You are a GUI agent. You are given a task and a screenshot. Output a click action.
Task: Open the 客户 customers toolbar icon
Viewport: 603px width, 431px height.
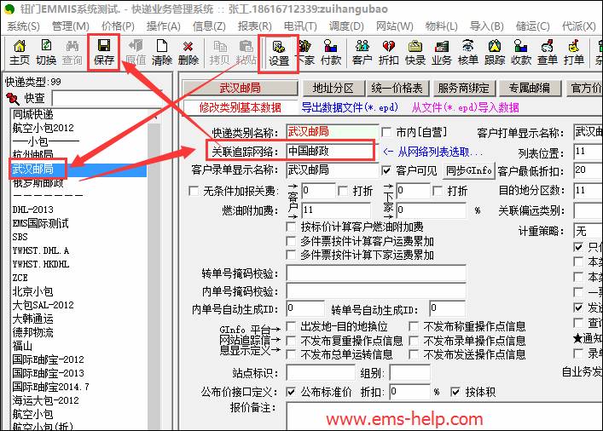click(362, 53)
